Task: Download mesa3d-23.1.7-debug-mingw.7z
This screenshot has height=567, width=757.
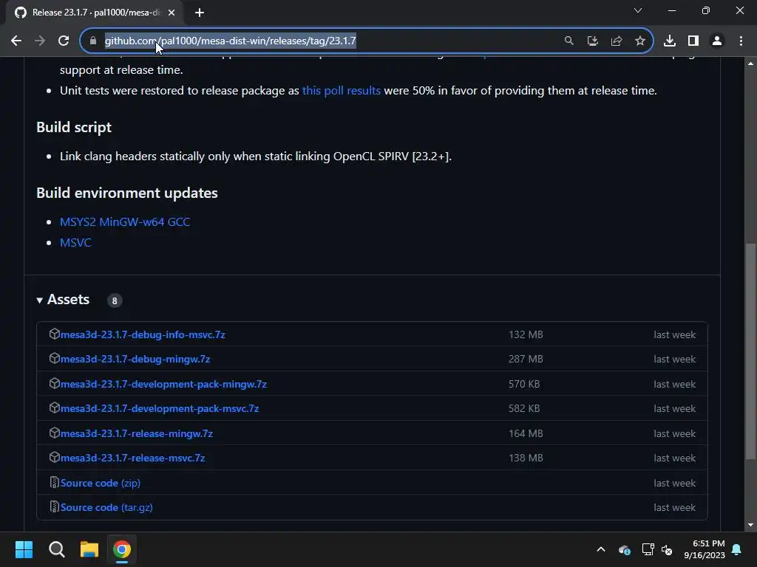Action: tap(135, 360)
